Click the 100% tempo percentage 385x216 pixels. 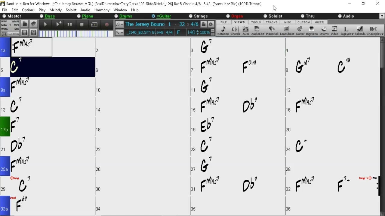(205, 32)
